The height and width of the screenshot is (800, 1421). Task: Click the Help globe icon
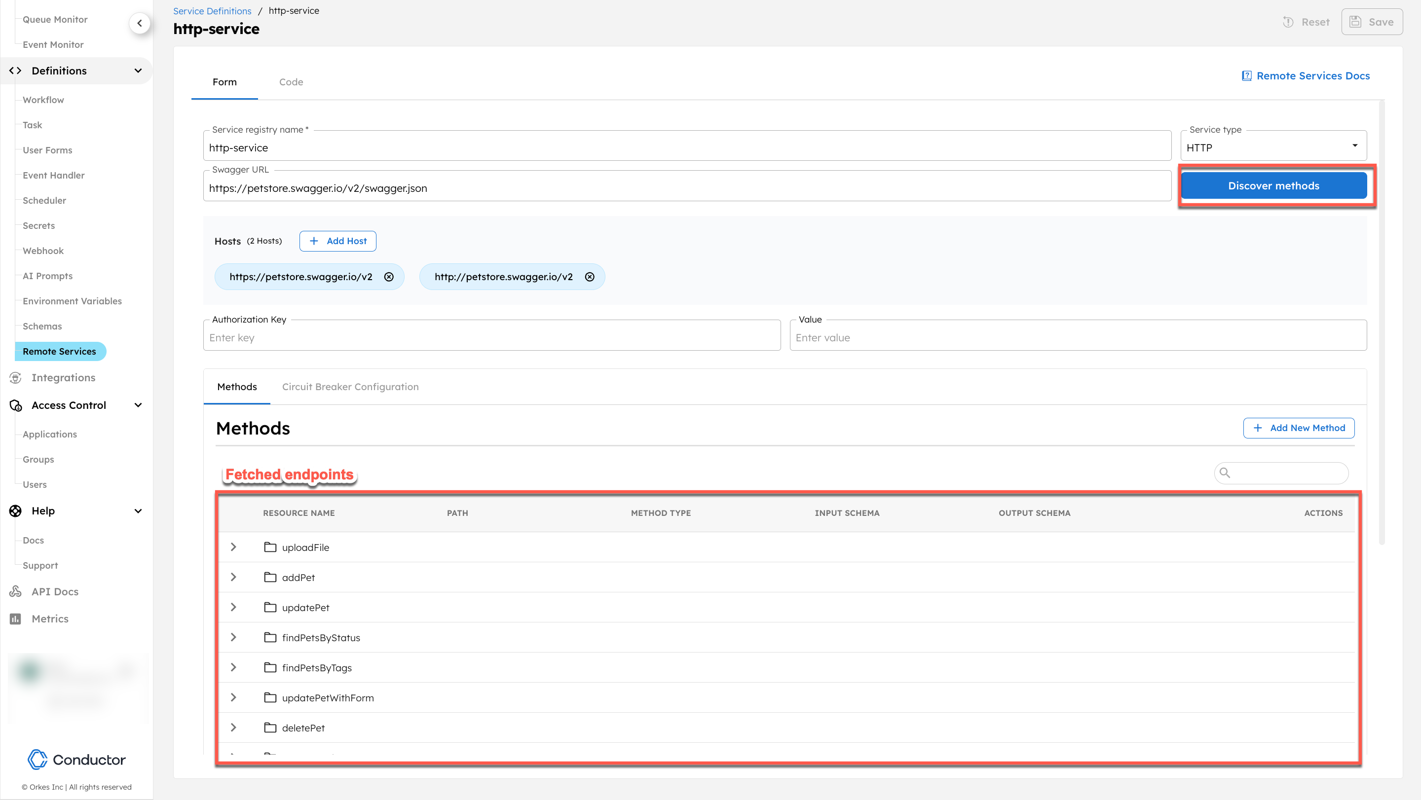click(x=15, y=511)
